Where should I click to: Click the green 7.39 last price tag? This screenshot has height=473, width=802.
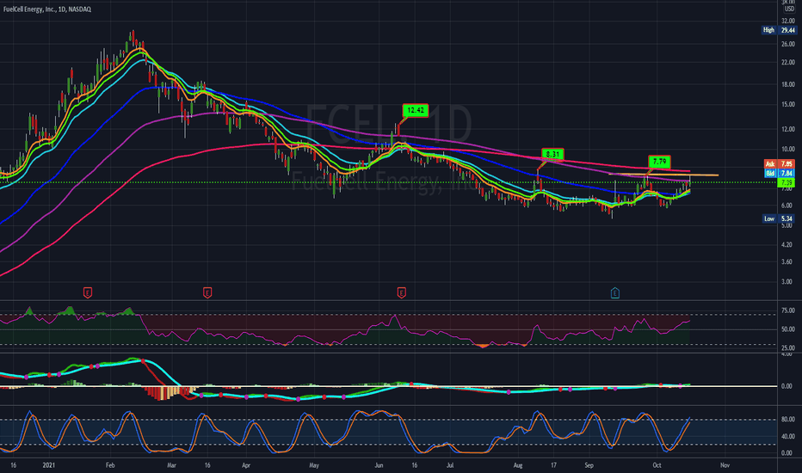(x=787, y=182)
